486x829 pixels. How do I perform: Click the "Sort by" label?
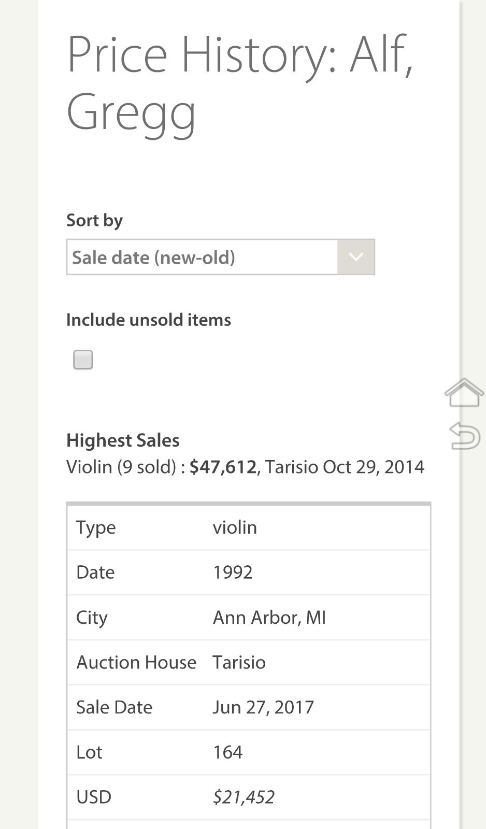click(94, 220)
